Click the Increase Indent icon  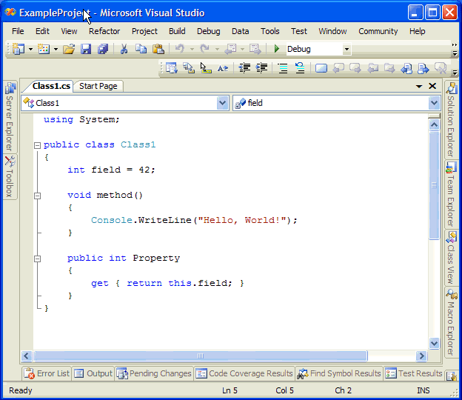point(261,68)
